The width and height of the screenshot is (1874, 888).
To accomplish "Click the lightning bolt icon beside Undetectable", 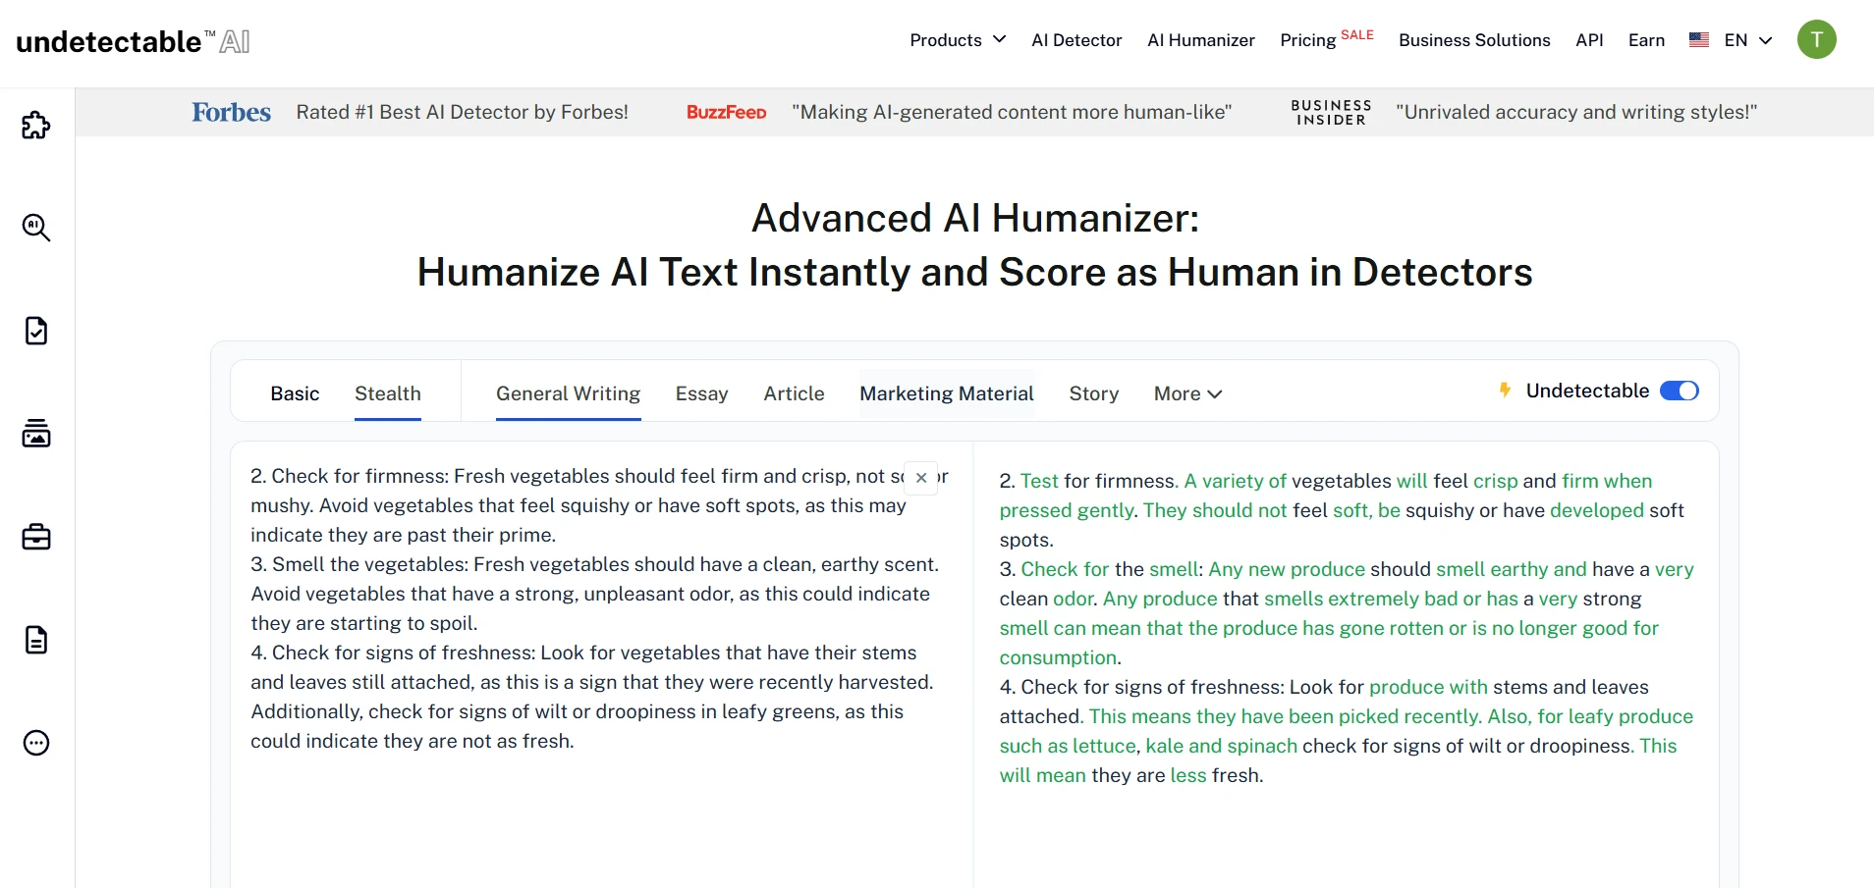I will tap(1505, 391).
